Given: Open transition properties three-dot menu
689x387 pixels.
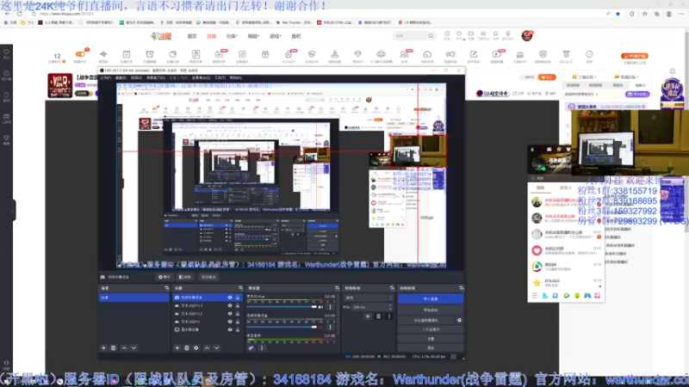Looking at the screenshot, I should pos(389,316).
